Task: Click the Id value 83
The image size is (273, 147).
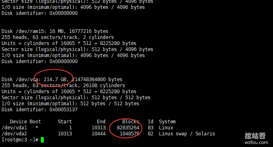Action: pos(151,128)
